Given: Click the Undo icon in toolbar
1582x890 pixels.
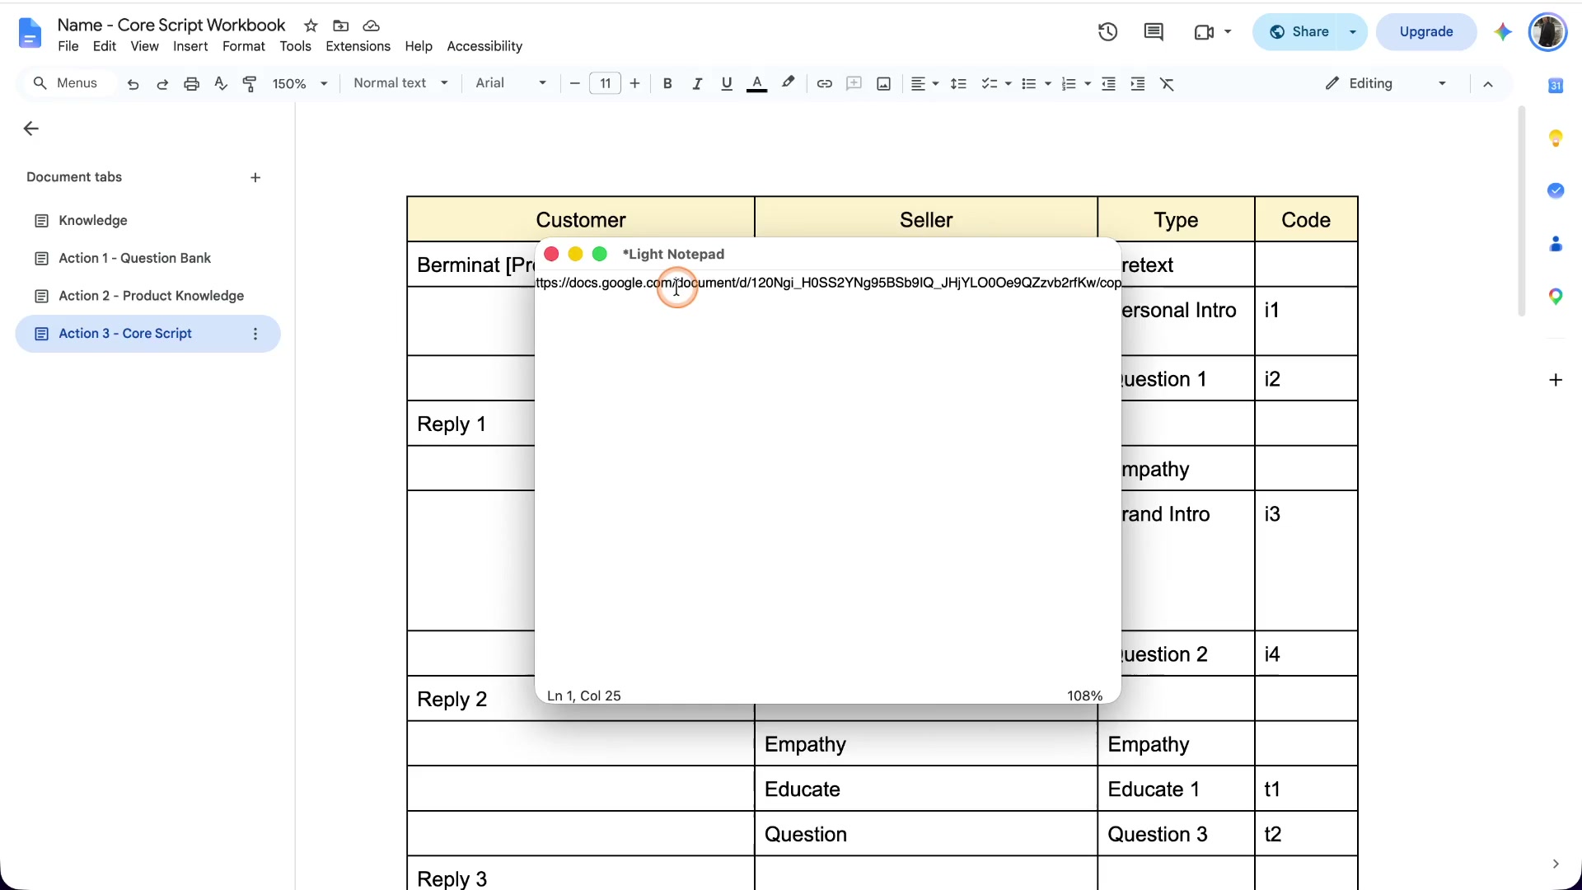Looking at the screenshot, I should point(133,84).
